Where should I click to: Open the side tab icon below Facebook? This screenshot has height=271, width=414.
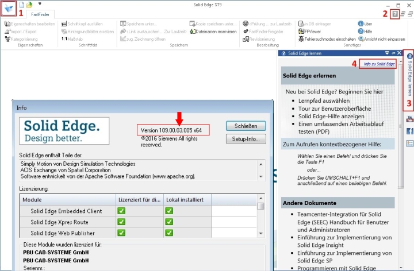click(x=409, y=144)
